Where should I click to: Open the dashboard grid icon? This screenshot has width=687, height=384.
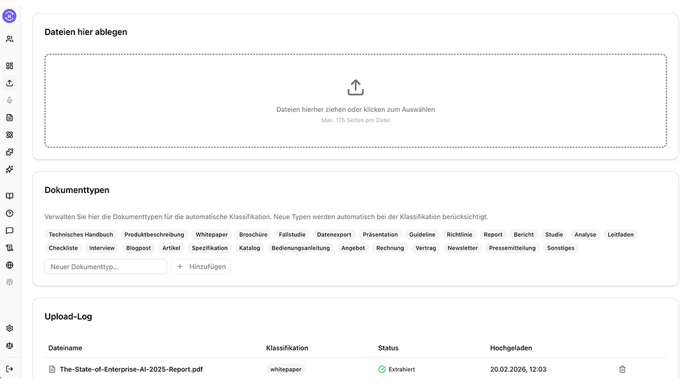tap(9, 66)
